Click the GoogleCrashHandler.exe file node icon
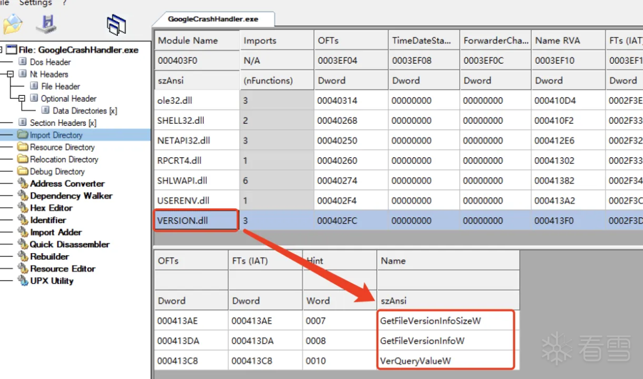This screenshot has height=379, width=643. click(x=11, y=50)
